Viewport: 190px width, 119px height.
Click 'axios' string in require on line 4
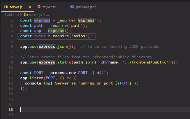coord(79,36)
